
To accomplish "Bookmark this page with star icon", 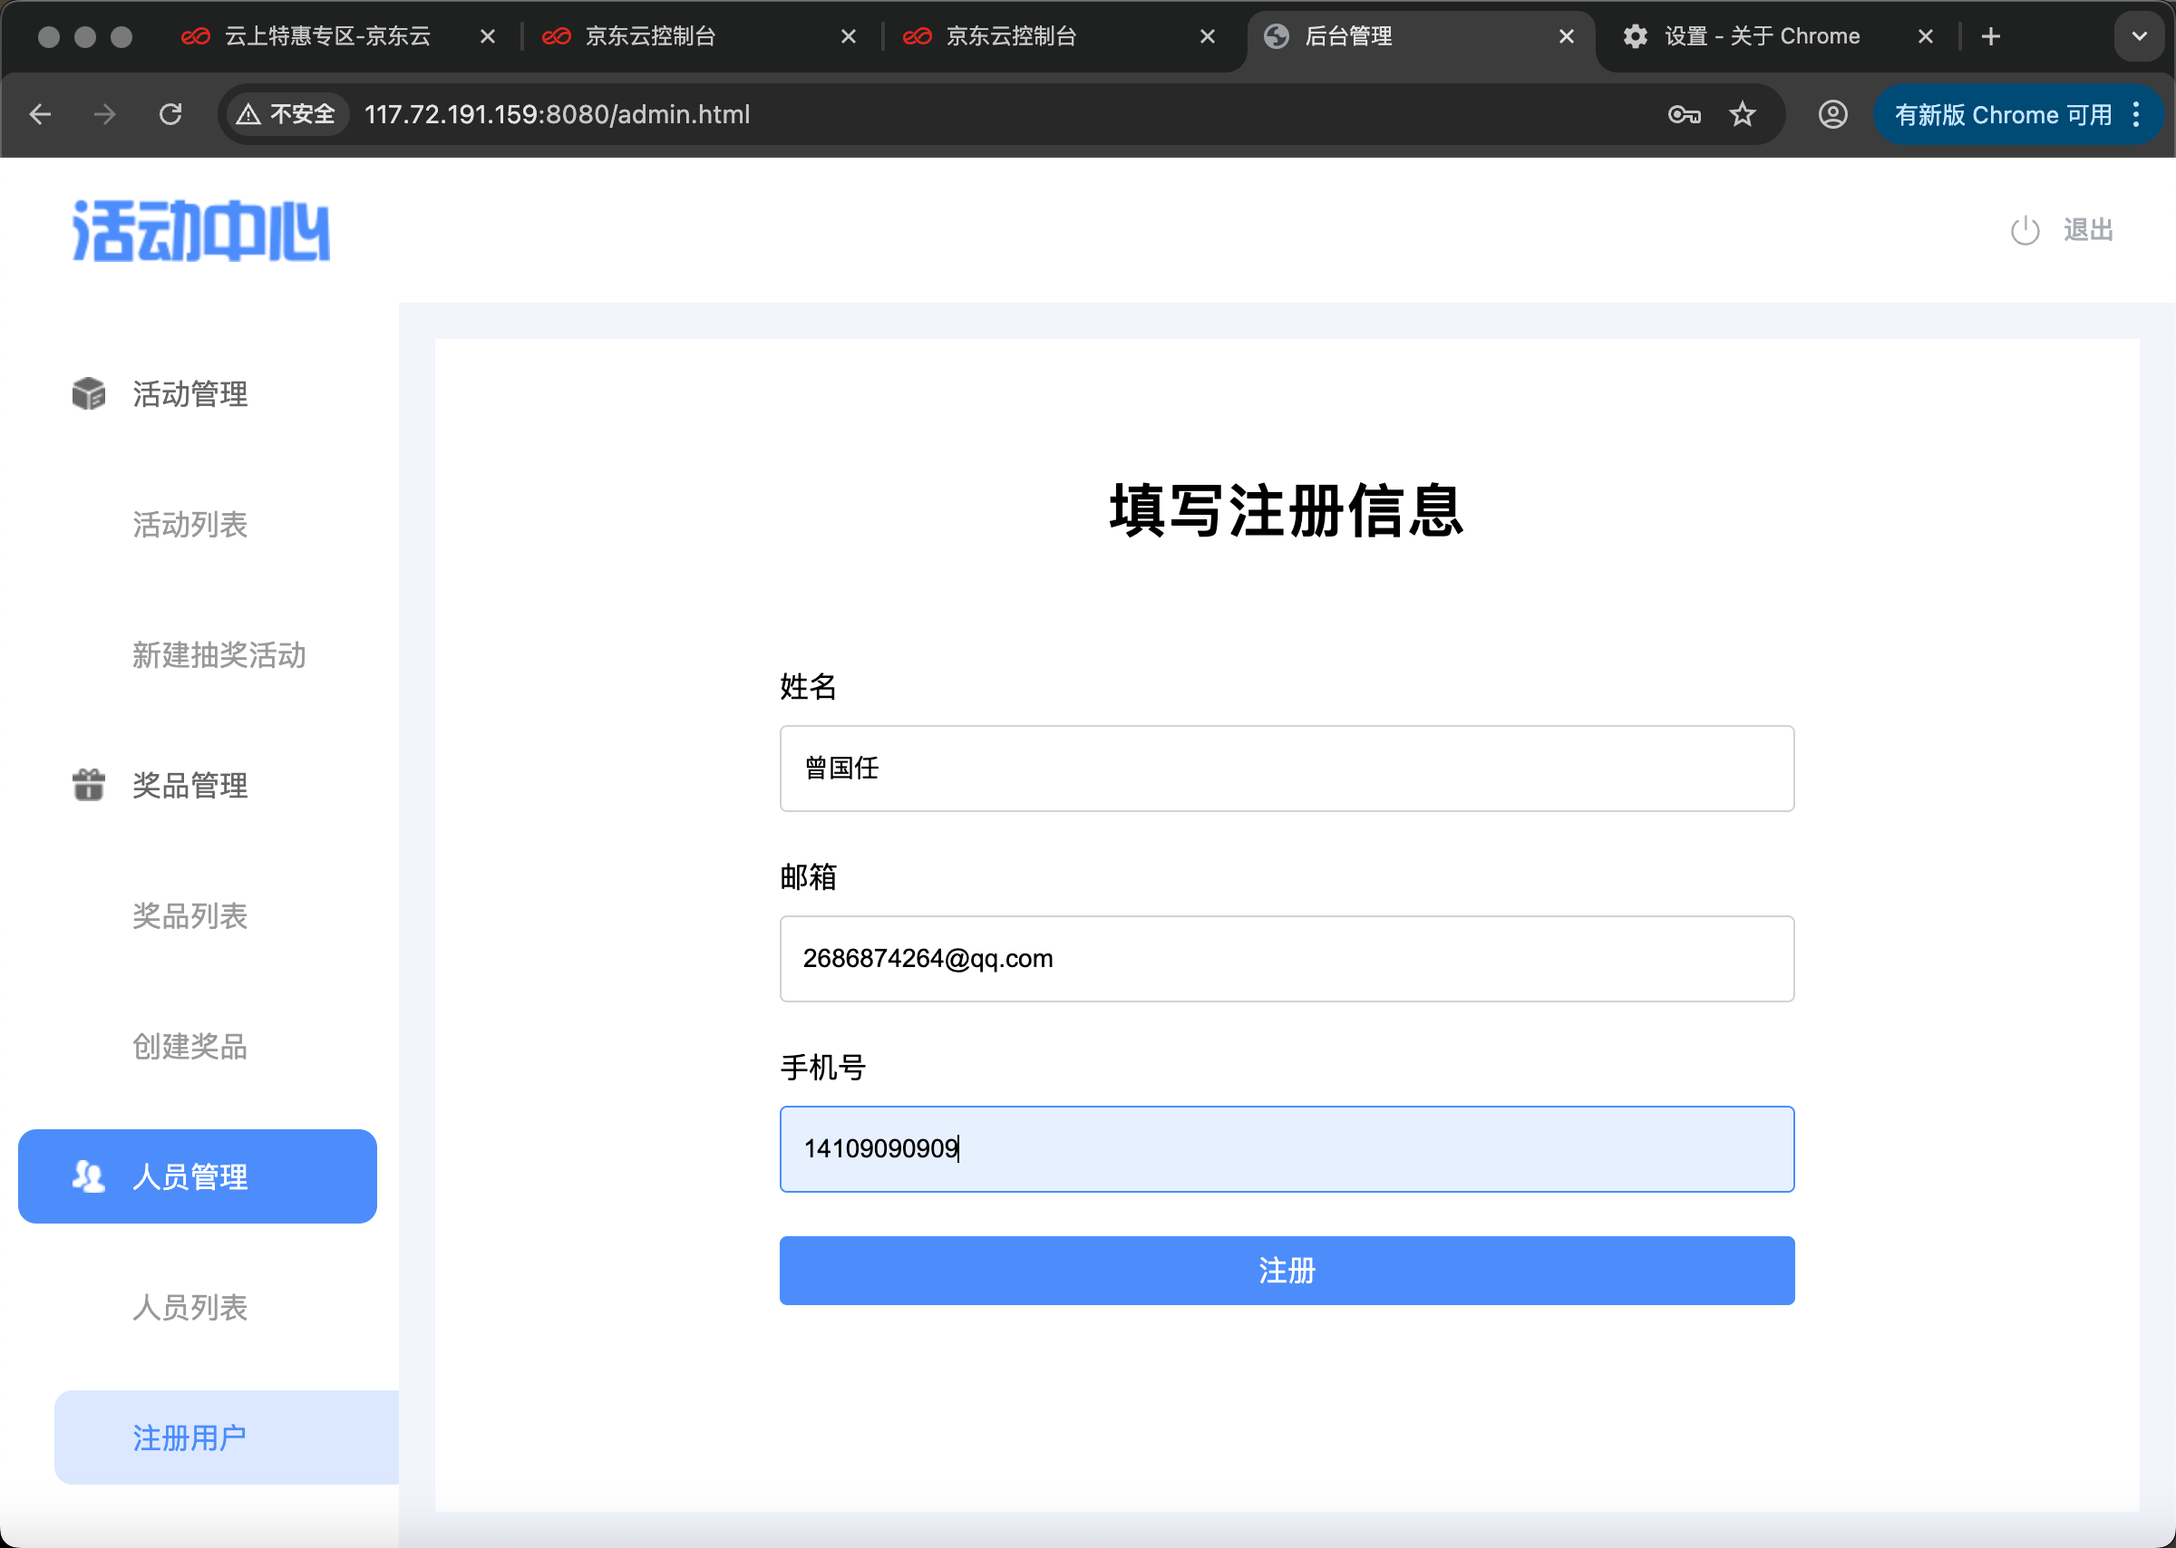I will click(1742, 114).
